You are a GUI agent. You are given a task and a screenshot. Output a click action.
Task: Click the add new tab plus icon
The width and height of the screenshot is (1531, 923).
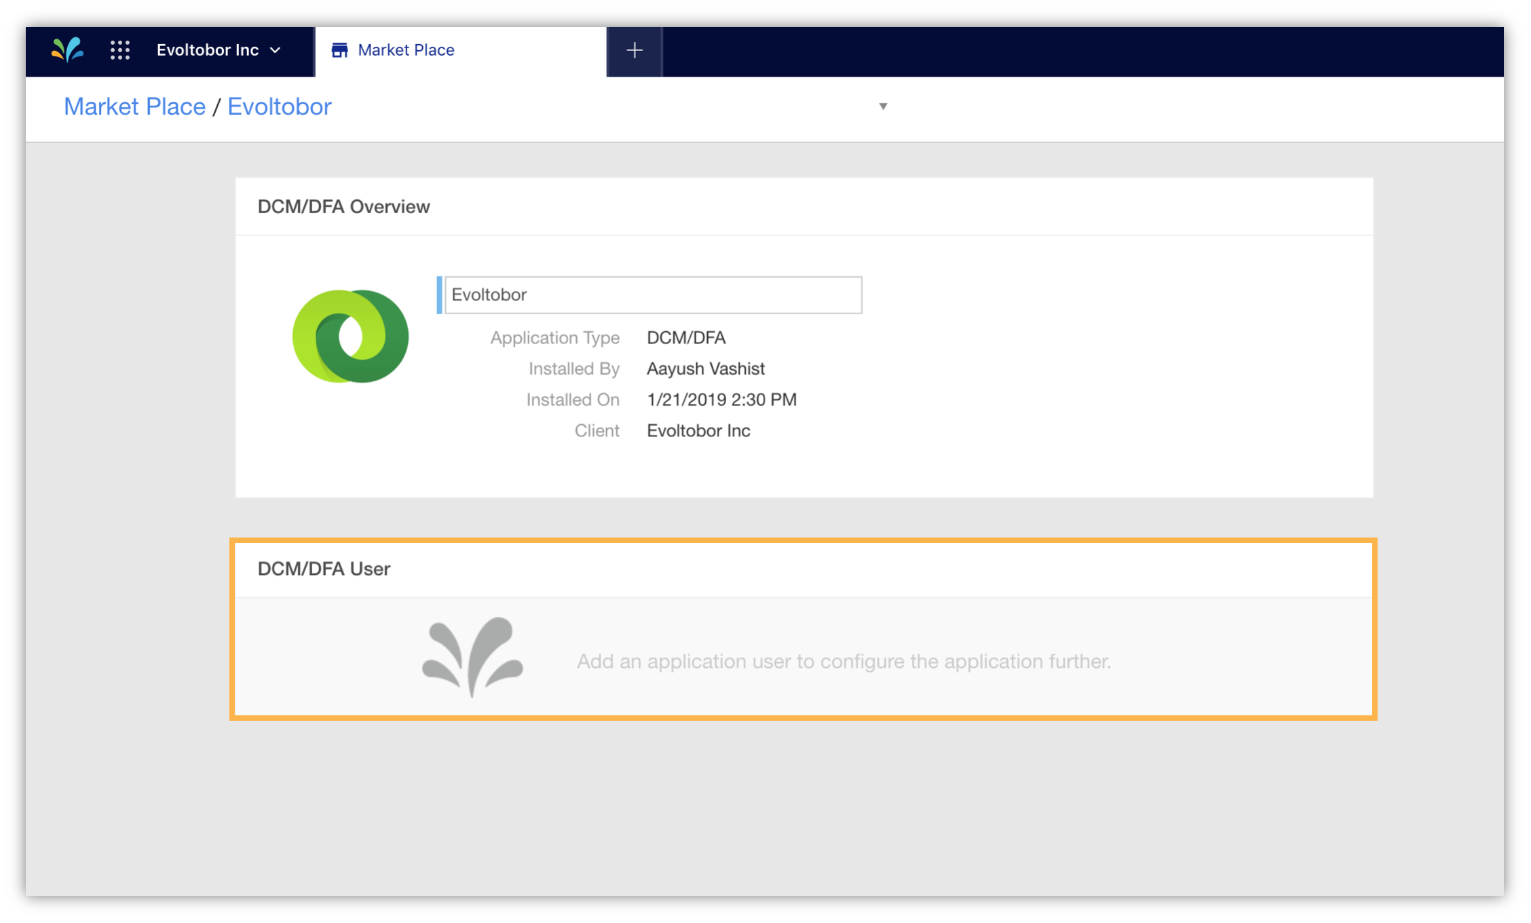coord(635,50)
